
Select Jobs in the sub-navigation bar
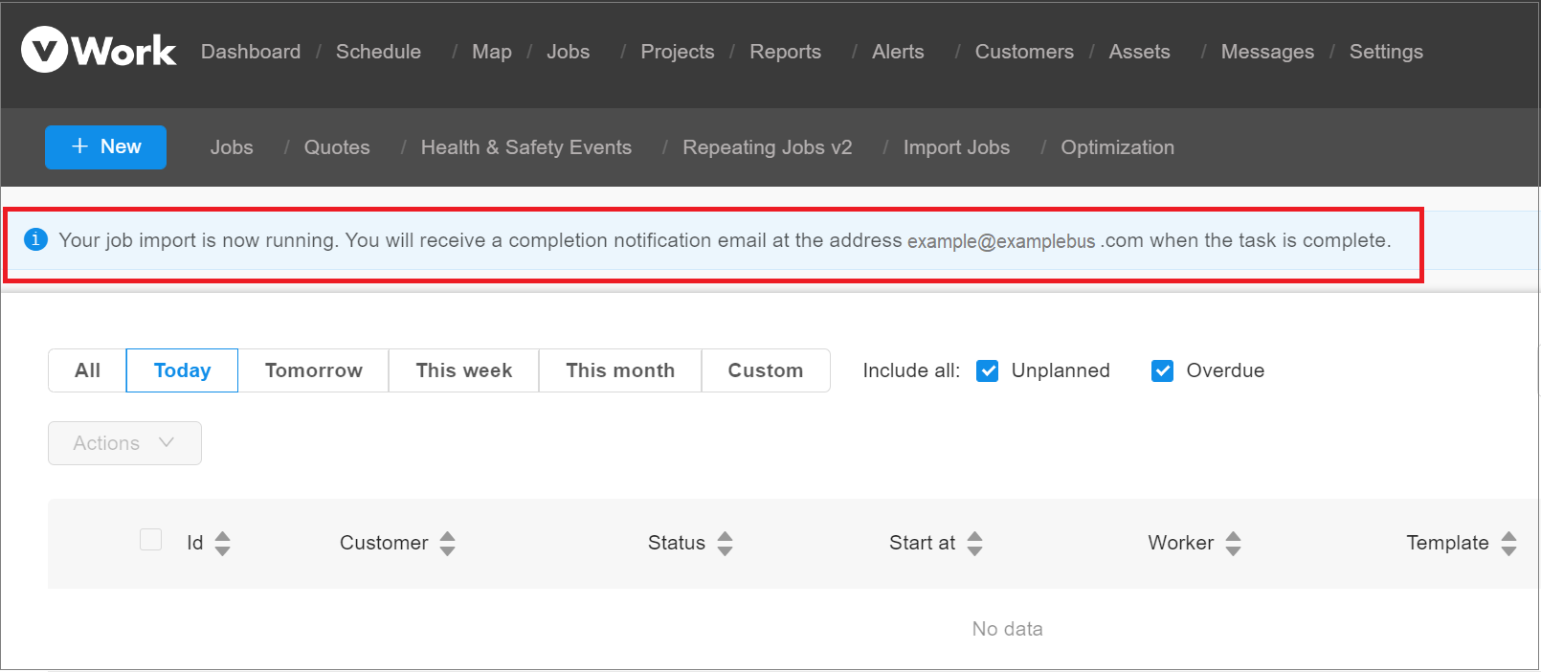pyautogui.click(x=232, y=147)
